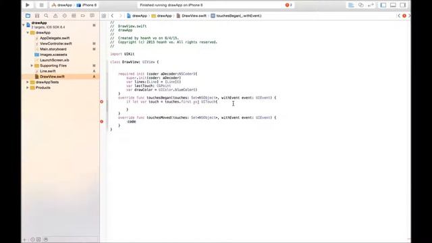Filter files with source control status

[x=38, y=240]
